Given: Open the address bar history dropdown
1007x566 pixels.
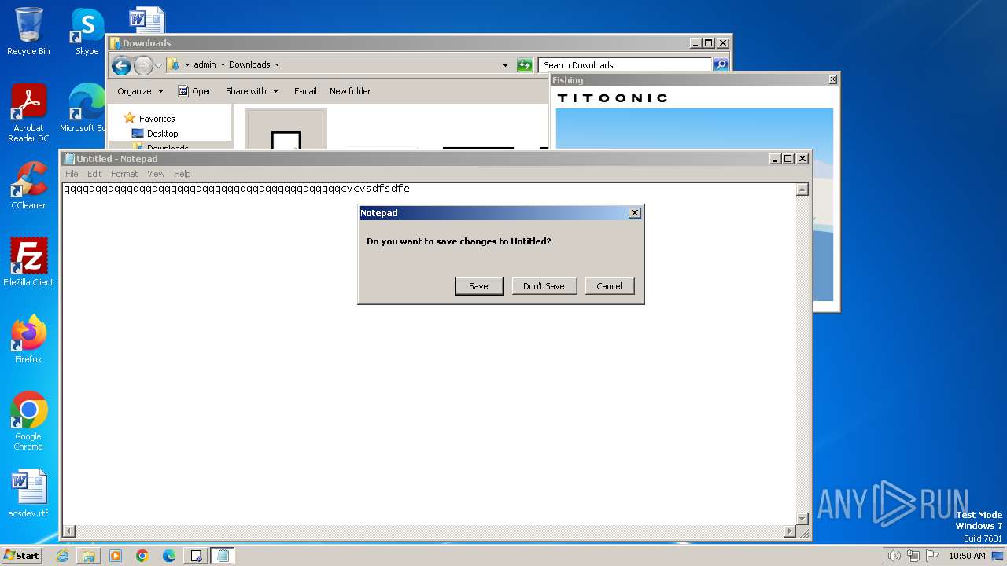Looking at the screenshot, I should click(x=505, y=65).
